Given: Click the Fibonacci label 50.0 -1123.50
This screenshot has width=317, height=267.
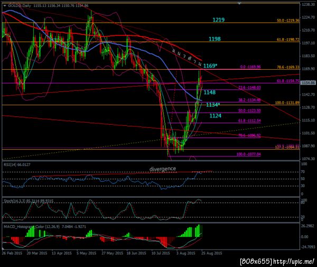Looking at the screenshot, I should [249, 111].
